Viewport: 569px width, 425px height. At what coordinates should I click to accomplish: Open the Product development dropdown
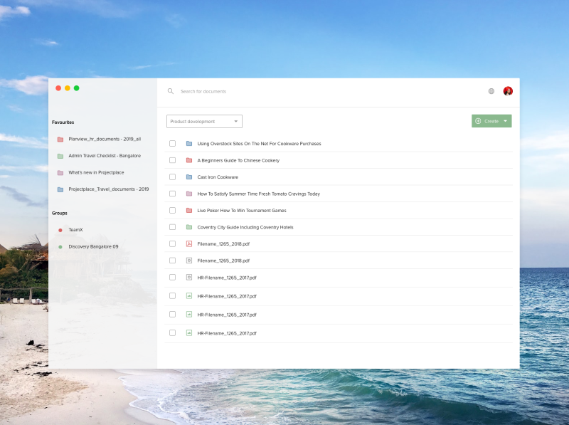203,121
